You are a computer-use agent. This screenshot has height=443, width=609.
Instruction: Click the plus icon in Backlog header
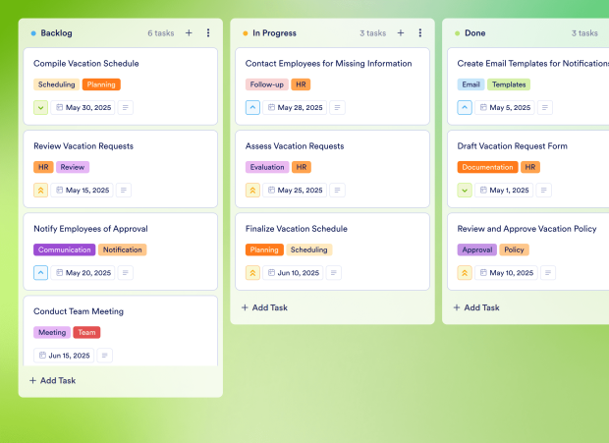[189, 33]
